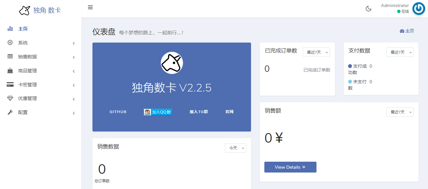Select 主页 in the sidebar menu
Image resolution: width=428 pixels, height=189 pixels.
tap(23, 29)
